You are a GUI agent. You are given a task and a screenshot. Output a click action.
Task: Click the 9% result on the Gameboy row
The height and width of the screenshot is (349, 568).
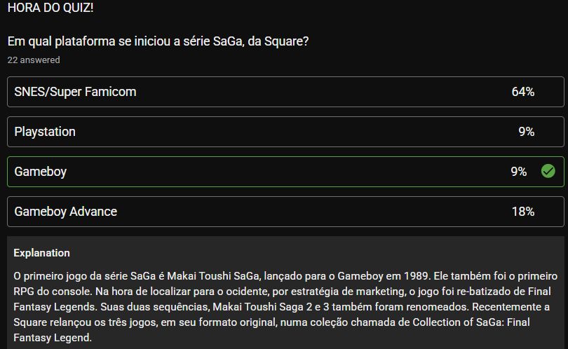pos(519,171)
